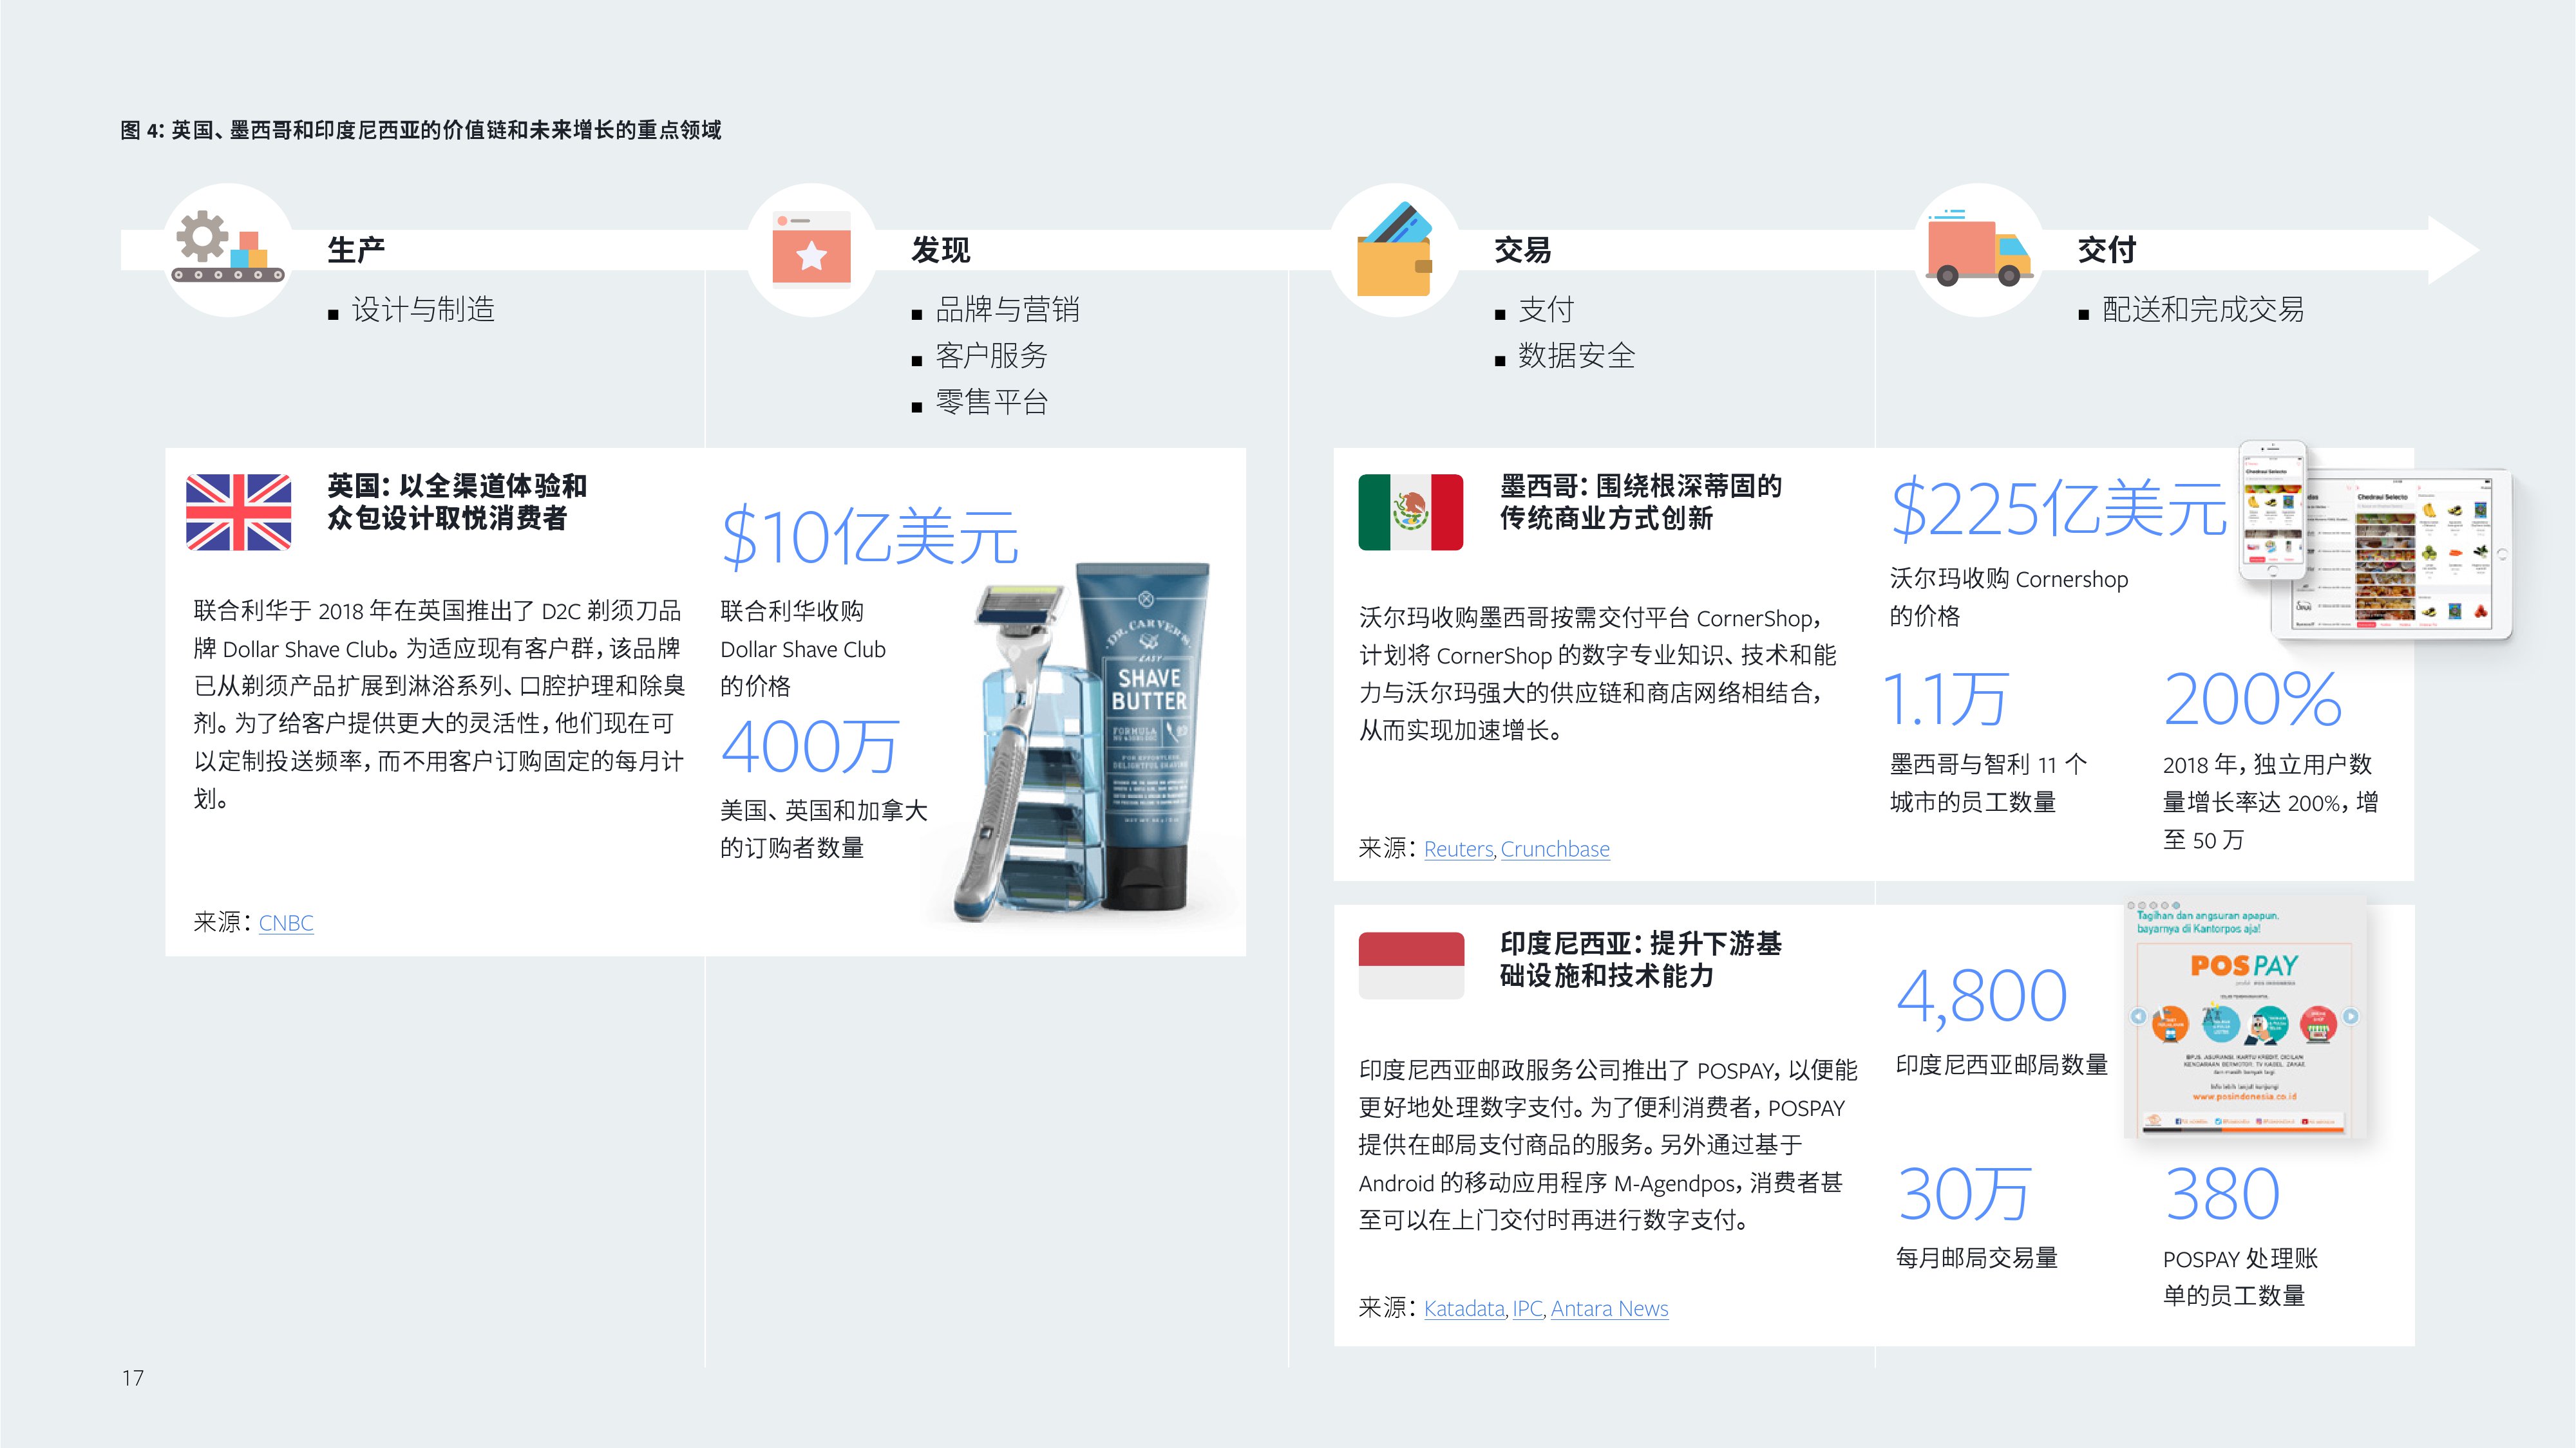Click the Mexico flag icon
Image resolution: width=2576 pixels, height=1448 pixels.
click(x=1410, y=513)
